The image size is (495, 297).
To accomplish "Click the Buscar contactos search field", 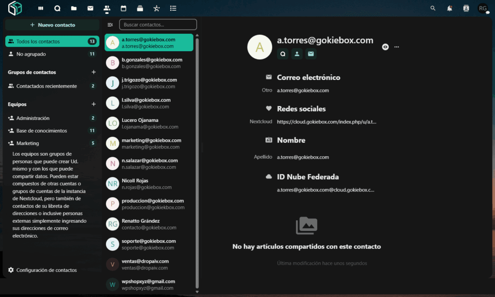I will point(158,25).
